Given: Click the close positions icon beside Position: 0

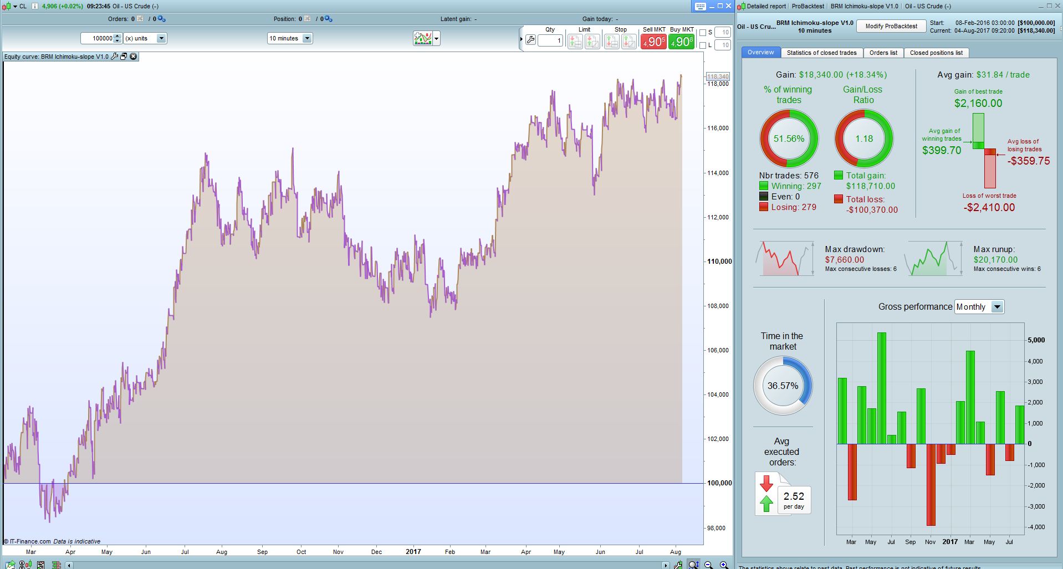Looking at the screenshot, I should click(306, 19).
